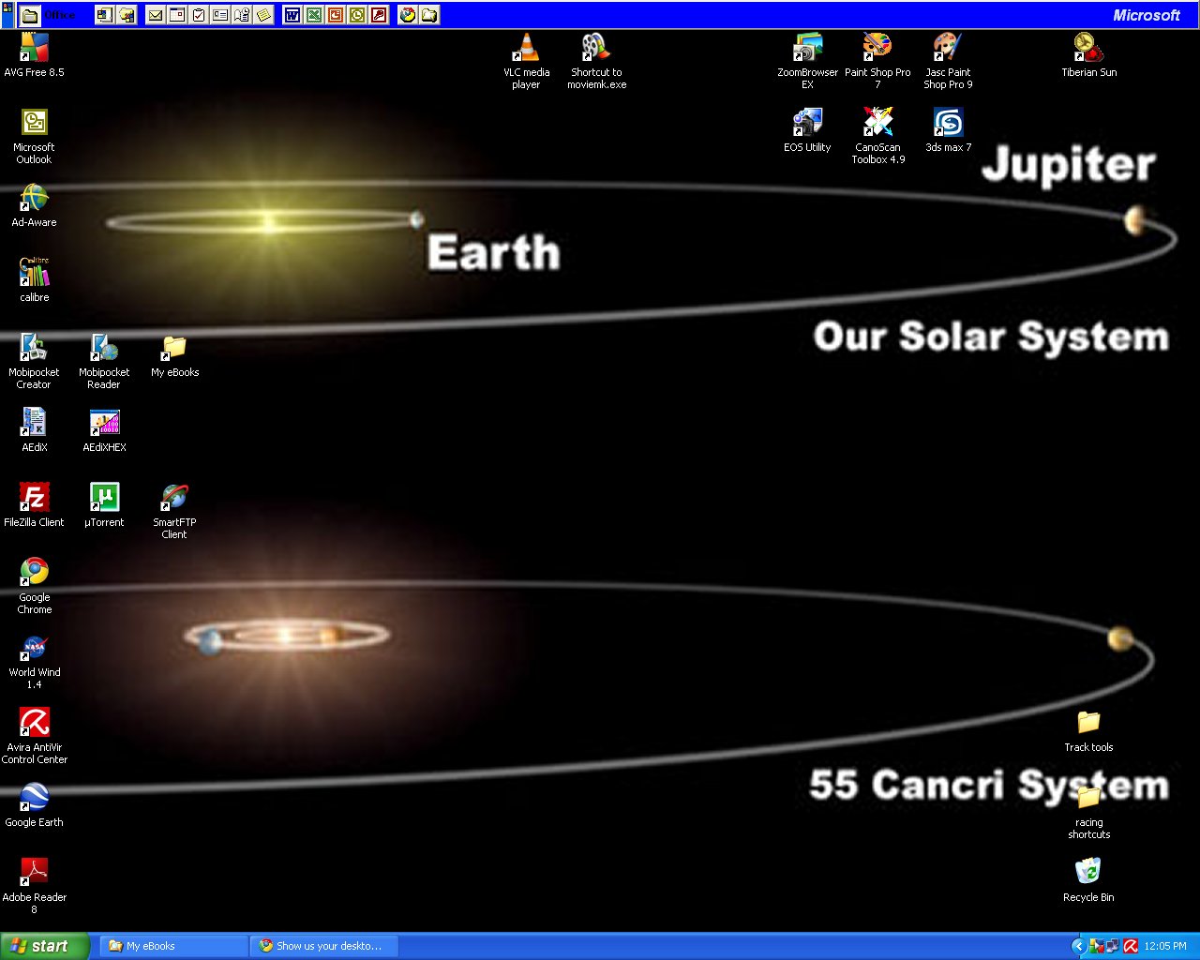This screenshot has height=960, width=1200.
Task: Expand hidden system tray icons arrow
Action: [x=1078, y=946]
